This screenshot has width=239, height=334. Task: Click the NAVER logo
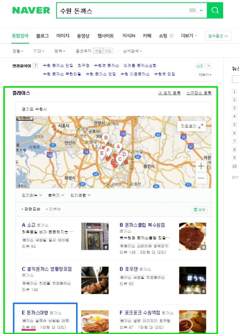pyautogui.click(x=31, y=10)
